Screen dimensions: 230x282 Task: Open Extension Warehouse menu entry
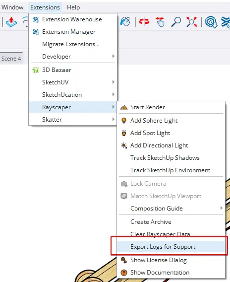tap(73, 19)
